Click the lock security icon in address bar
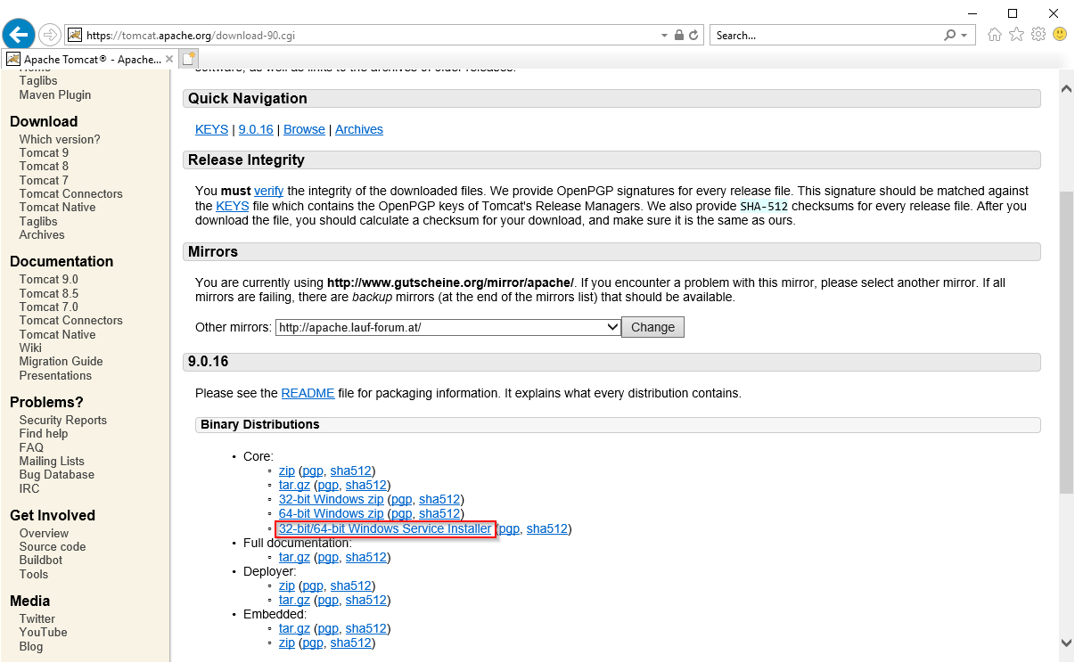Screen dimensions: 1075x663 pos(679,36)
